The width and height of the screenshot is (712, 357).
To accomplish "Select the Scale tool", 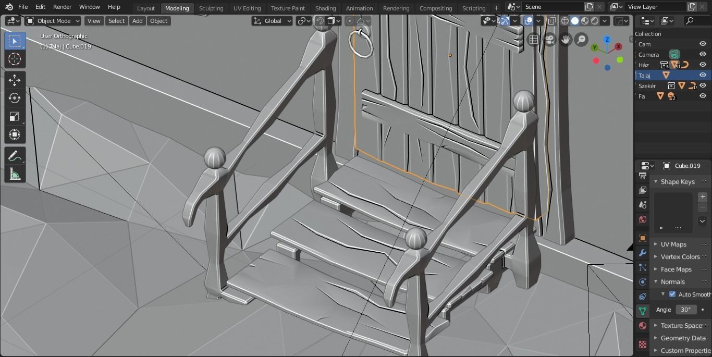I will click(15, 116).
